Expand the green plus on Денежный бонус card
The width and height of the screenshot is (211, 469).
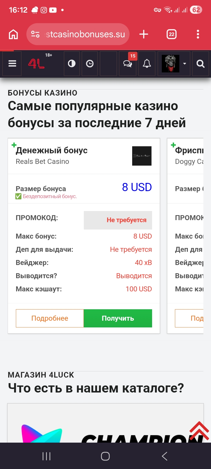[x=14, y=145]
